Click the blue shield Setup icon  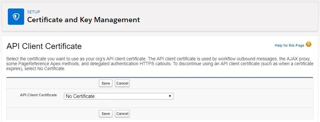pos(16,17)
